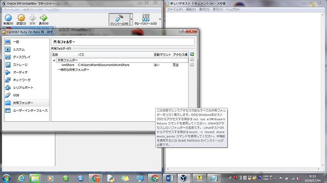Screen dimensions: 327x183
Task: Open the USB settings category
Action: tap(27, 95)
